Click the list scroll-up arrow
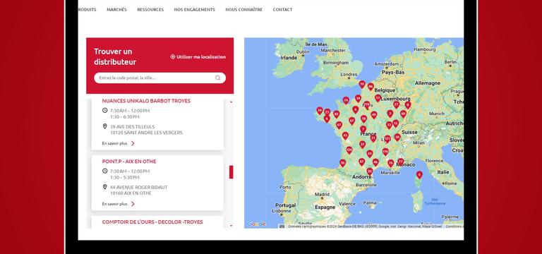 click(x=231, y=102)
